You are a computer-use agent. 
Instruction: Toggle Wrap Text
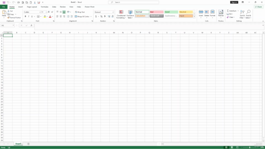[80, 12]
